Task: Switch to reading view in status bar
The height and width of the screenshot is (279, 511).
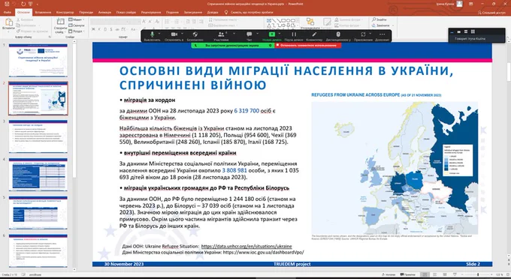Action: (x=444, y=274)
